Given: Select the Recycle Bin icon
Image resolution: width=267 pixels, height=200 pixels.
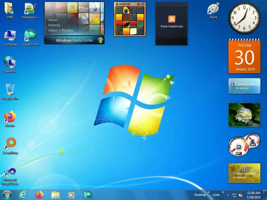Looking at the screenshot, I should tap(10, 91).
